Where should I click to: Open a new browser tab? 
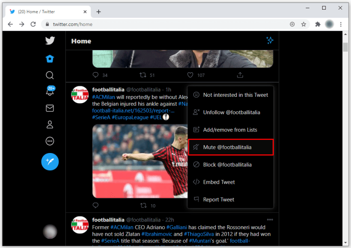99,11
